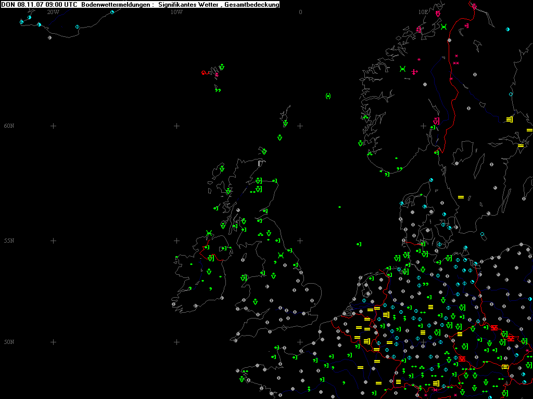
Task: Click the red symbol west of Faroe Islands
Action: point(204,73)
